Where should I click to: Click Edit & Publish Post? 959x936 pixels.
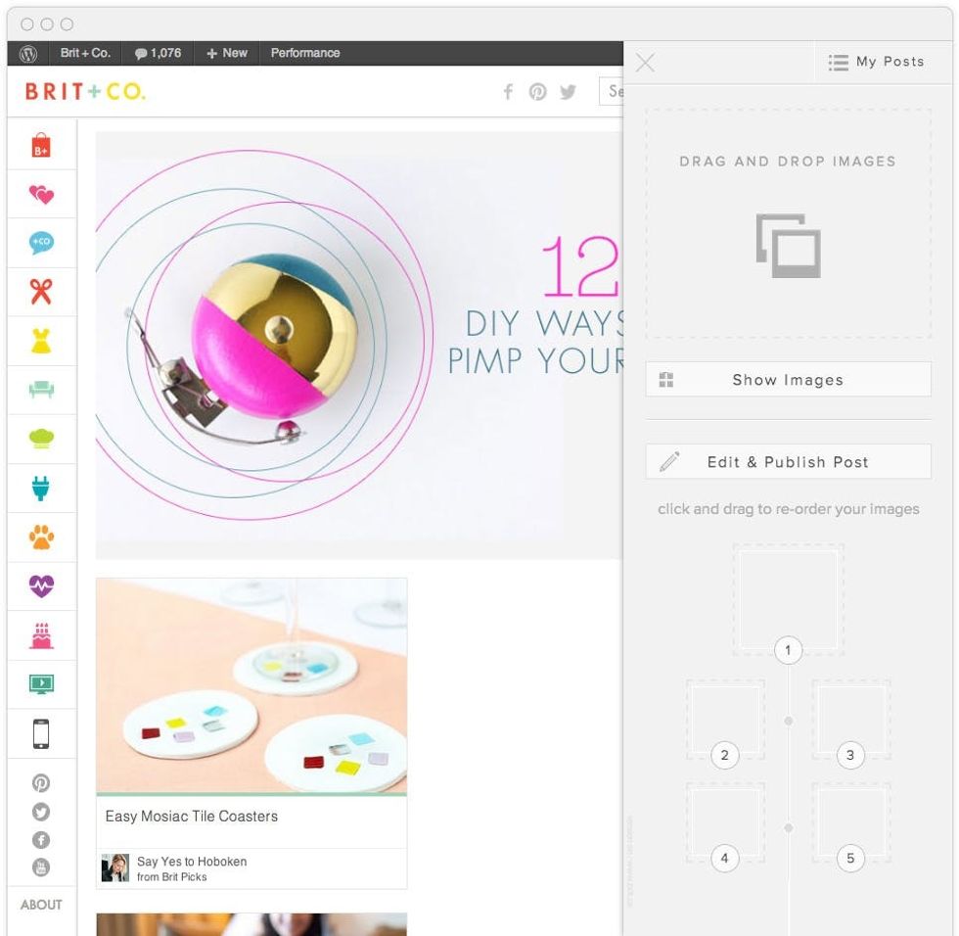tap(788, 461)
